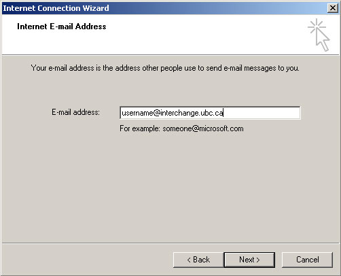Click blank space inside the e-mail field
Image resolution: width=341 pixels, height=276 pixels.
263,113
